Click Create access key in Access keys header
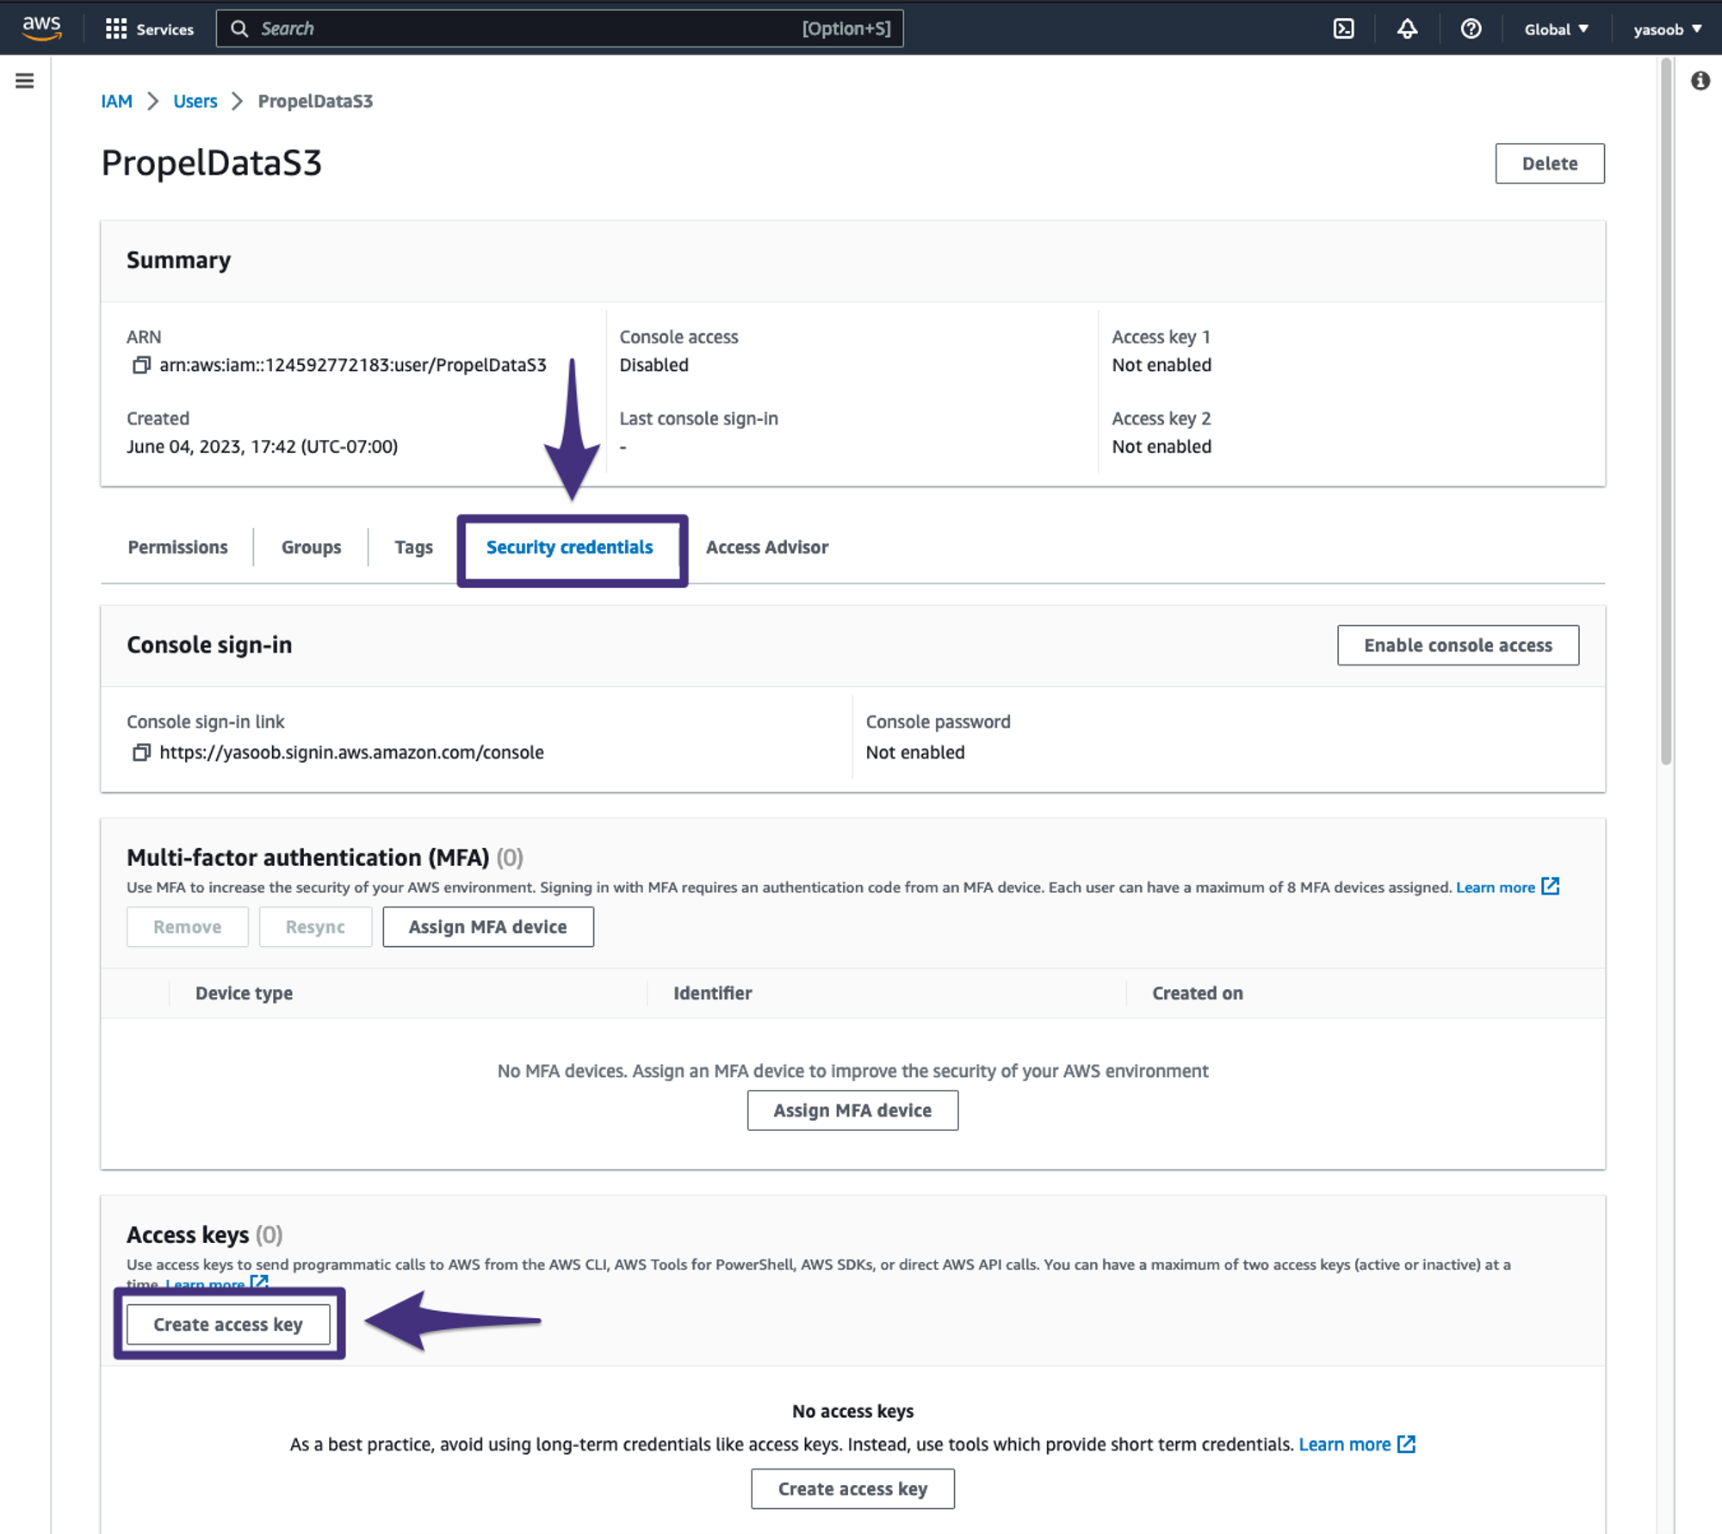Viewport: 1722px width, 1534px height. [228, 1325]
